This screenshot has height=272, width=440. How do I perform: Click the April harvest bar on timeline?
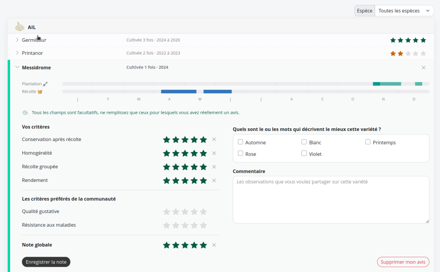tap(179, 91)
